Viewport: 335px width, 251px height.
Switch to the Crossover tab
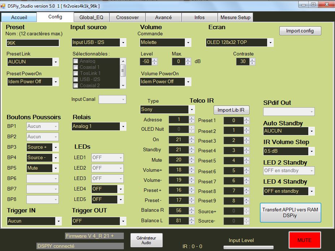pos(127,17)
